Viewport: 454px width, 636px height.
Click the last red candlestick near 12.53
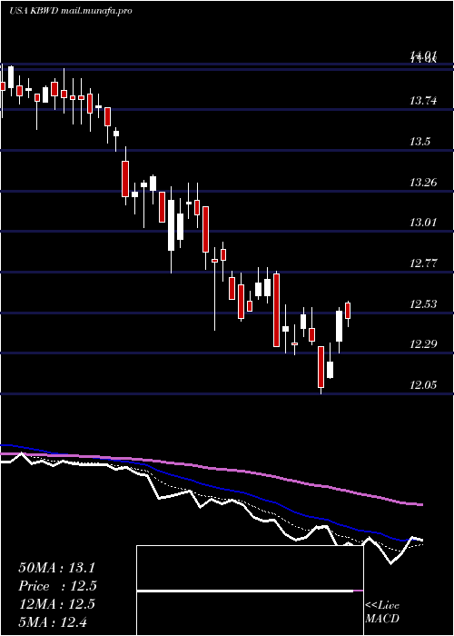point(348,311)
